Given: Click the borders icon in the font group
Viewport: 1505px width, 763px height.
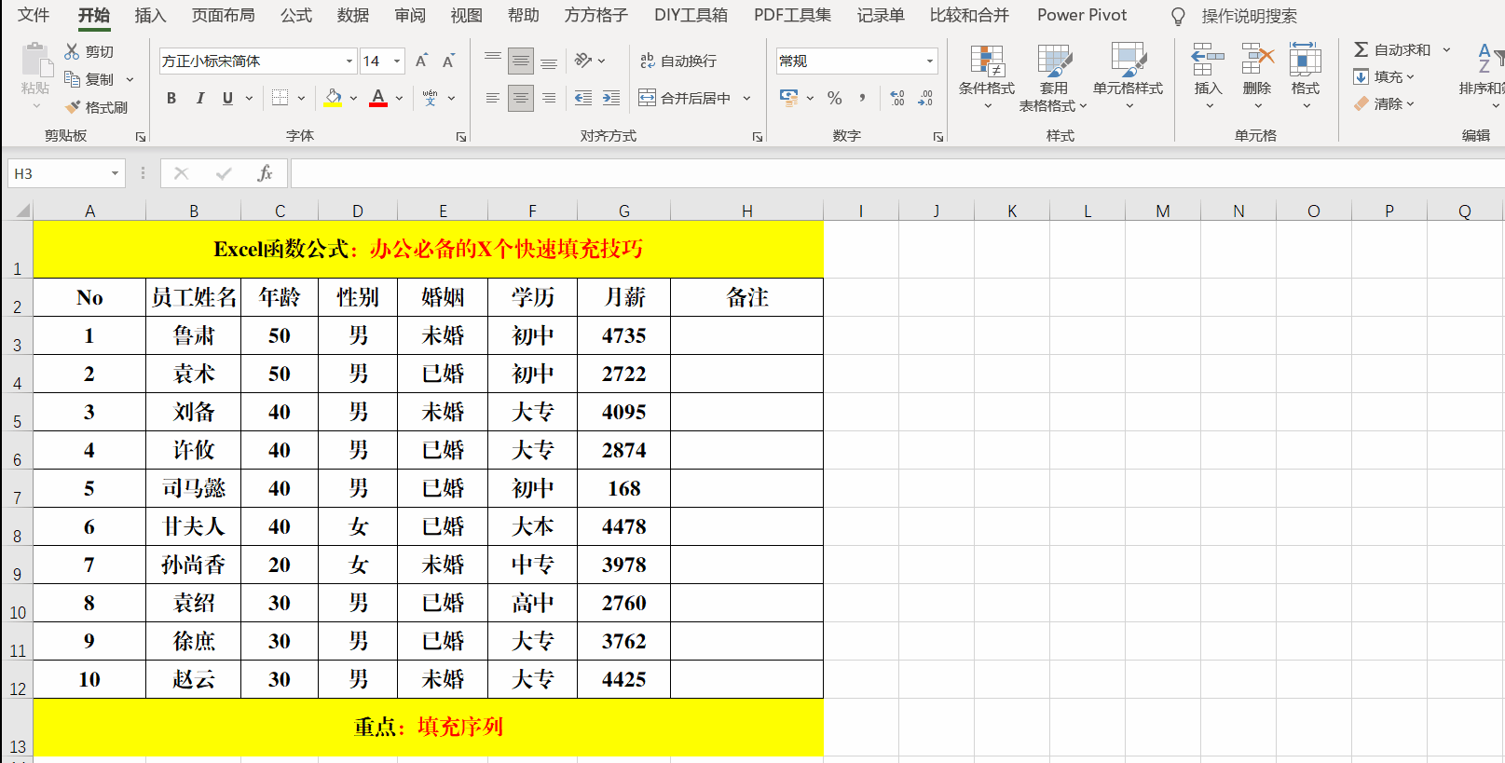Looking at the screenshot, I should pos(280,98).
